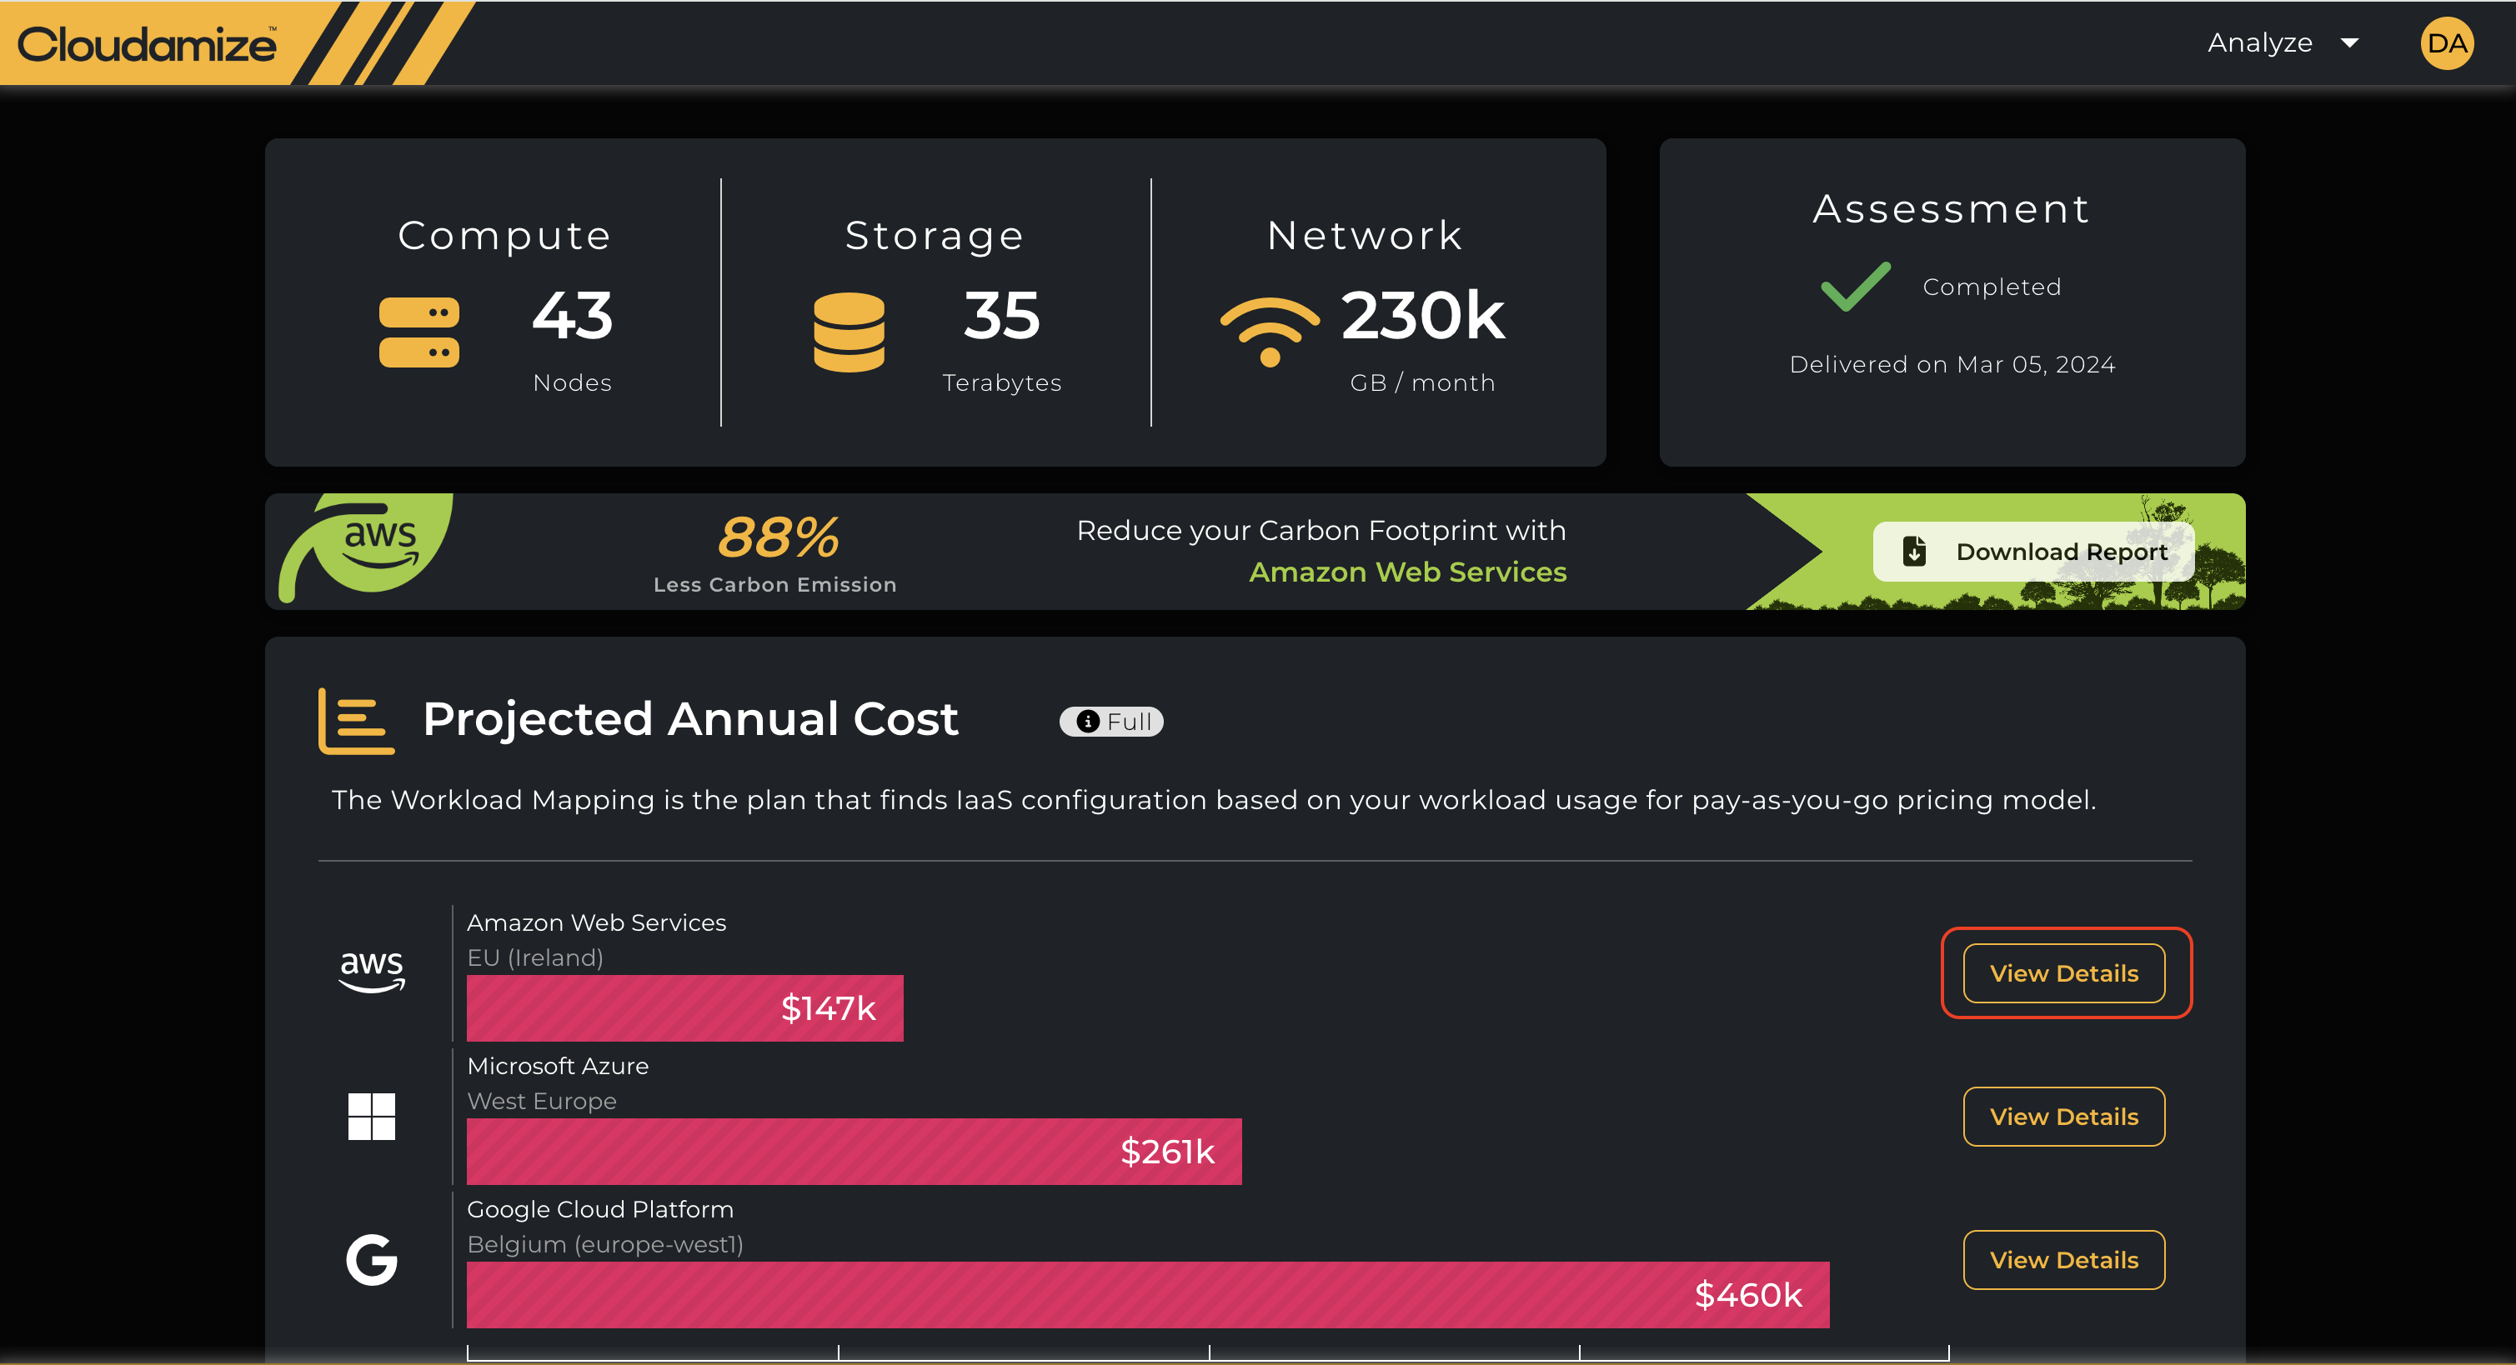Expand the Analyze dropdown arrow

click(2350, 43)
